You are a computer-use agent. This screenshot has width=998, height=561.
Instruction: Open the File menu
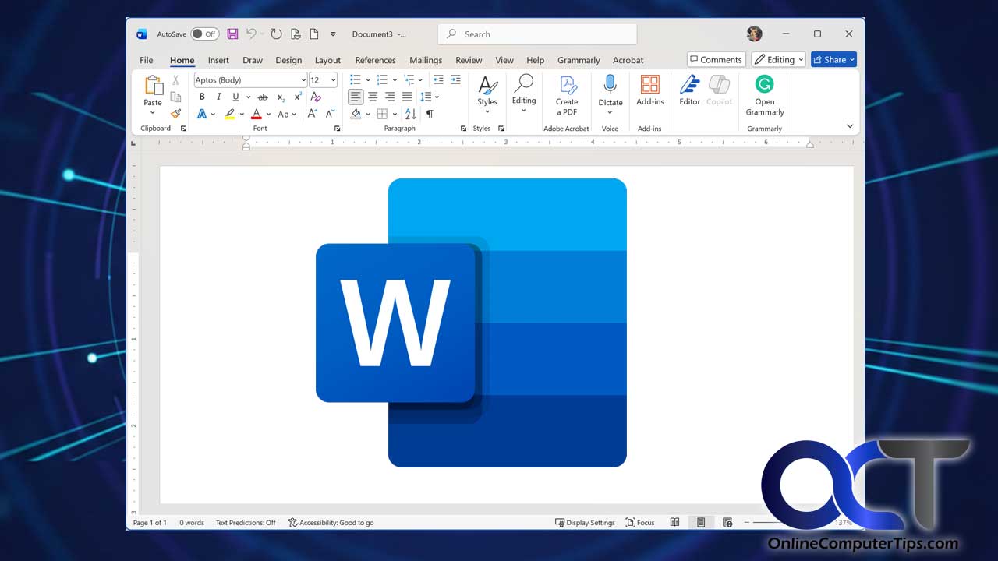point(147,60)
